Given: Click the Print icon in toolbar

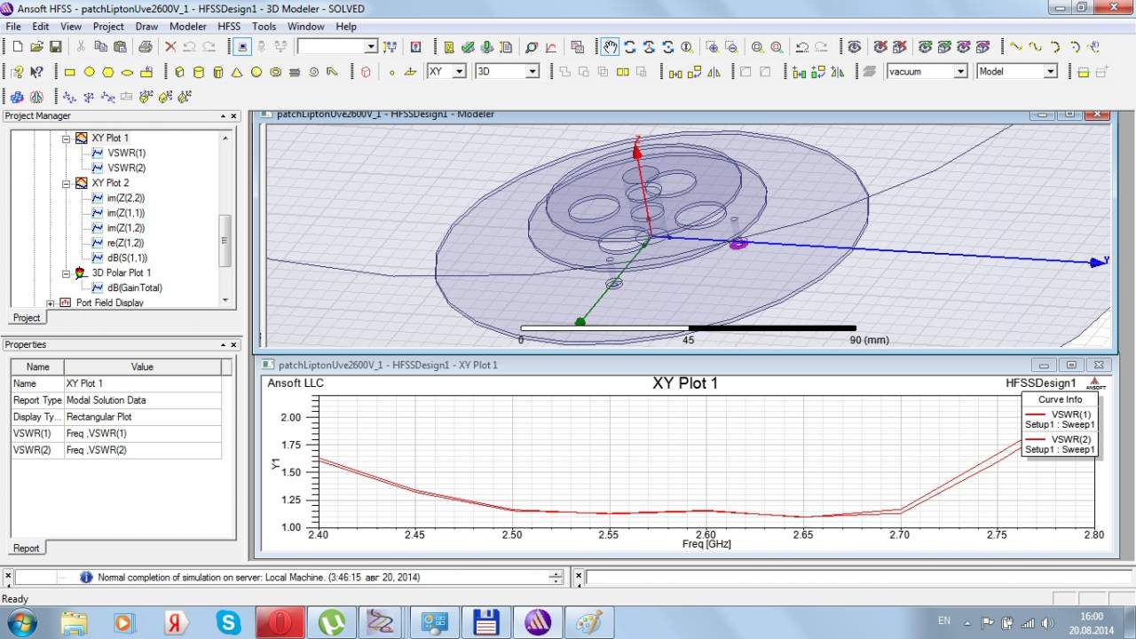Looking at the screenshot, I should pos(146,47).
